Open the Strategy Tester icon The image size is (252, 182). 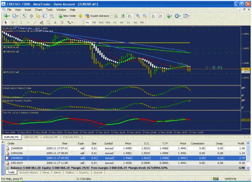pos(52,16)
